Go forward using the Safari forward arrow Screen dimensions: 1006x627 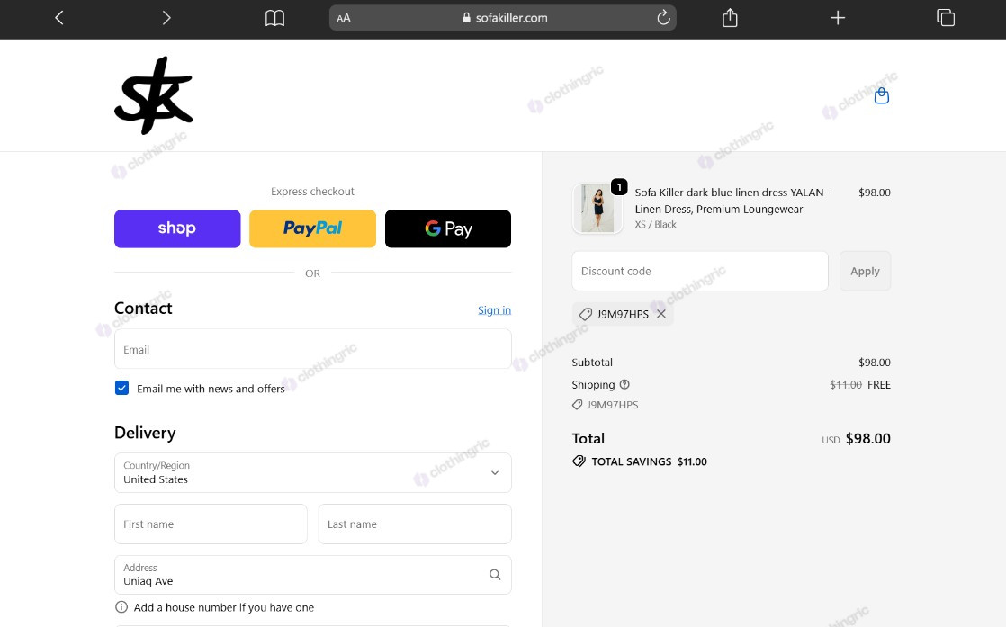tap(166, 18)
